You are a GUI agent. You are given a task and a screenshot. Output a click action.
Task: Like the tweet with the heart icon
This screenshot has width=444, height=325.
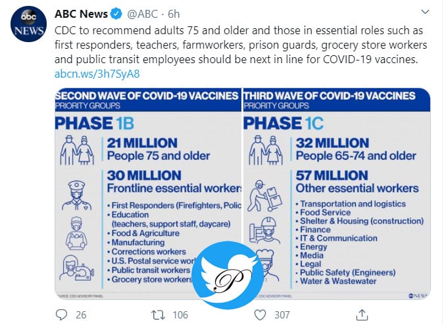coord(260,314)
